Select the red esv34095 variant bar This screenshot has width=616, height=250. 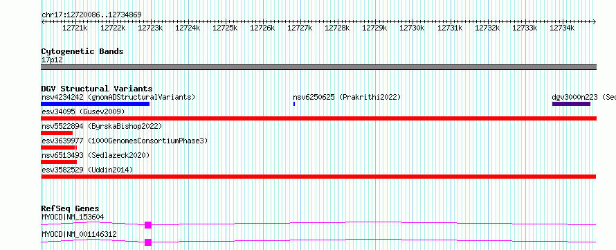pyautogui.click(x=318, y=118)
